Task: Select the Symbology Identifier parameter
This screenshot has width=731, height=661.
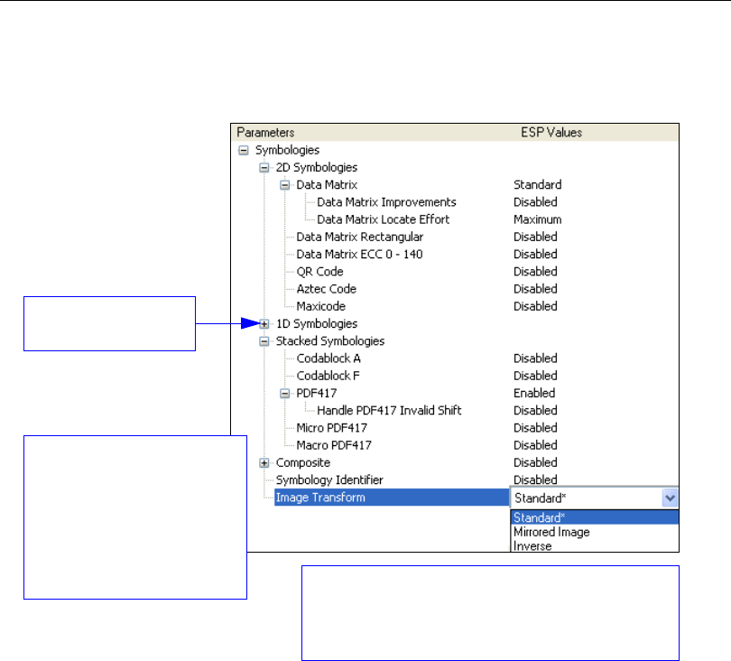Action: [329, 480]
